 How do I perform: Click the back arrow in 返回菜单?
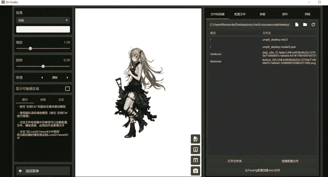pyautogui.click(x=20, y=171)
